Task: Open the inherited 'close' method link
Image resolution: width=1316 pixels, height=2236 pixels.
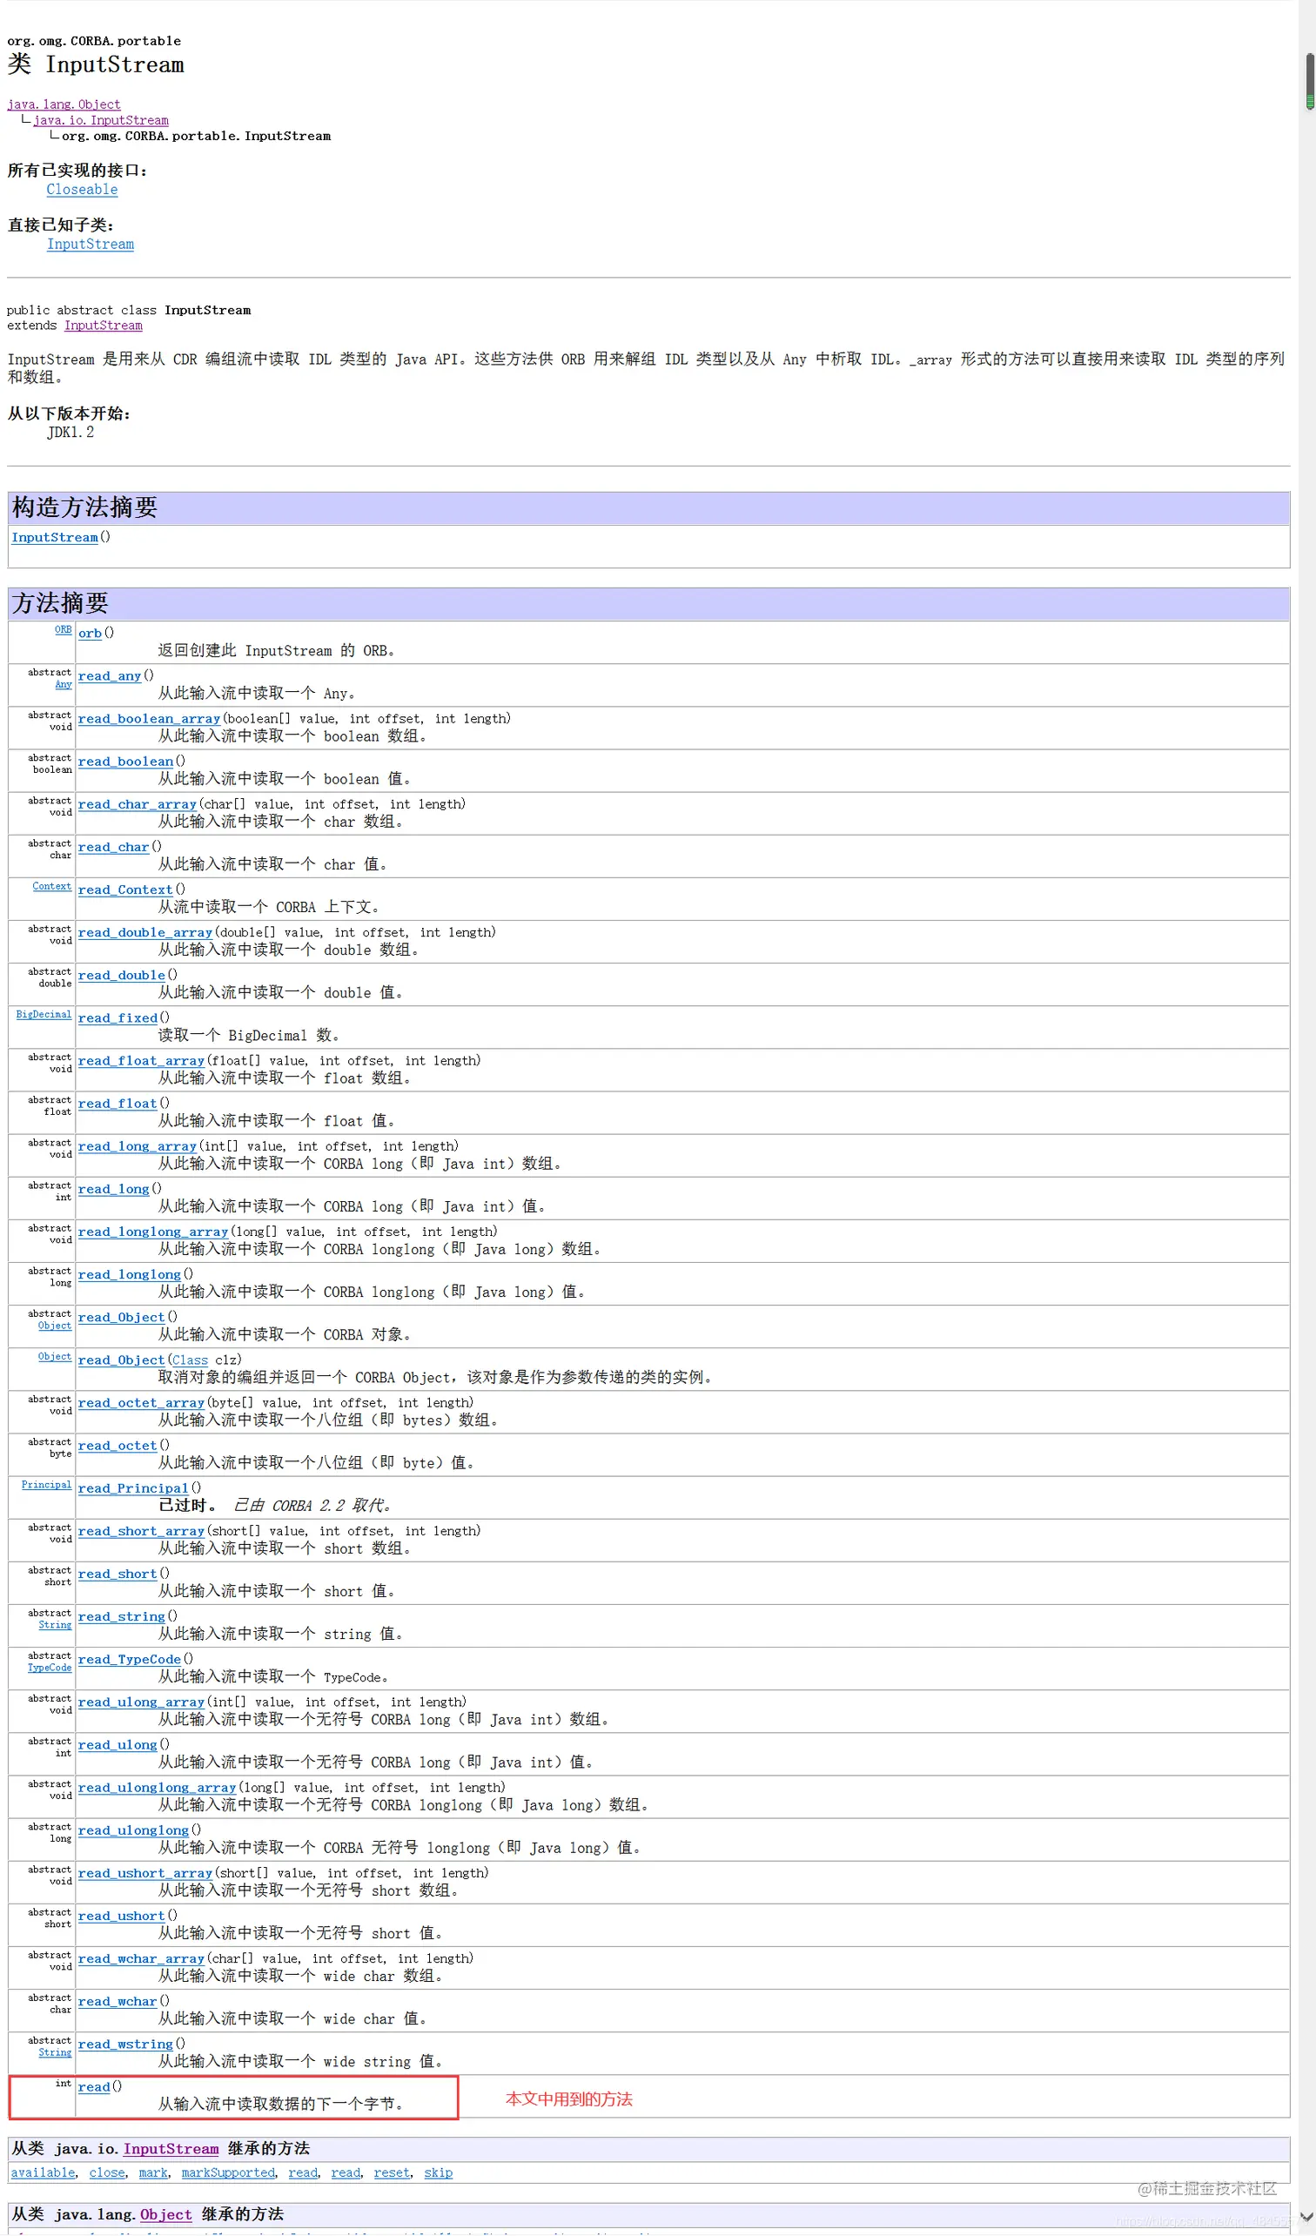Action: 107,2173
